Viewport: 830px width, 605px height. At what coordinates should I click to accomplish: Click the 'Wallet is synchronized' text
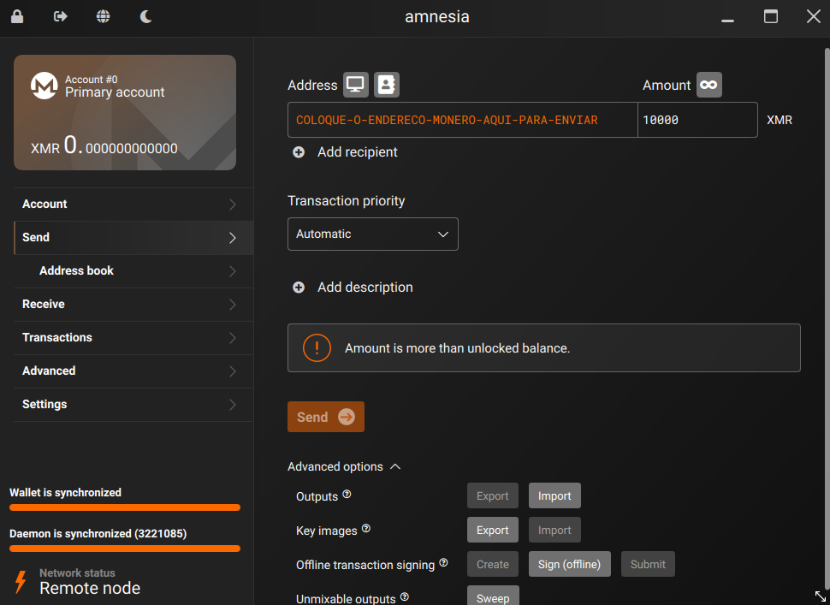(x=65, y=492)
